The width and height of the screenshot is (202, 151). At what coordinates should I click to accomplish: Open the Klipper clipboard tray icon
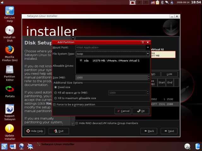(x=157, y=3)
